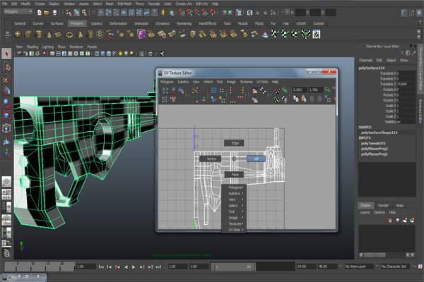Toggle the lock icon in status line
The width and height of the screenshot is (424, 282).
(x=163, y=12)
